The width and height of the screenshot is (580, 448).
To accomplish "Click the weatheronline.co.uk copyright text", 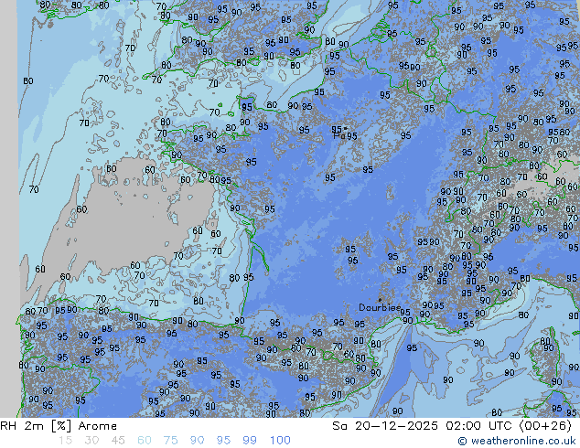I will [x=517, y=441].
